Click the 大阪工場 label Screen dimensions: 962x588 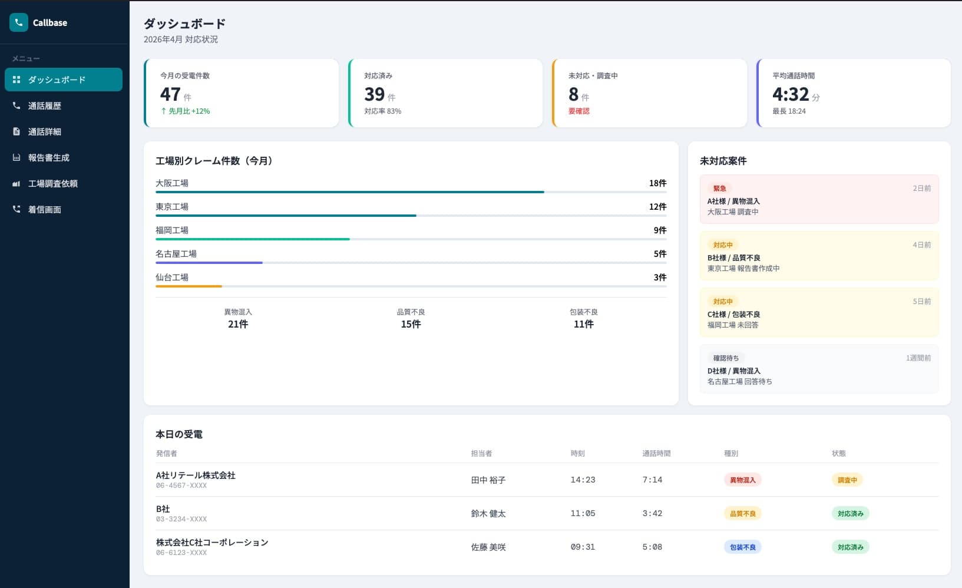pyautogui.click(x=172, y=183)
